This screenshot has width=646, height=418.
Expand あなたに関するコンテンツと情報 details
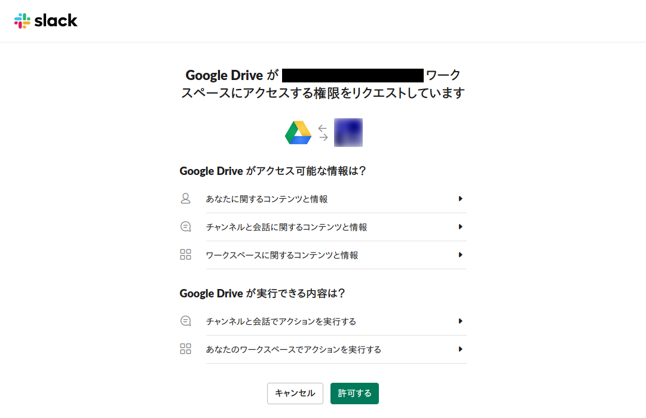[461, 198]
